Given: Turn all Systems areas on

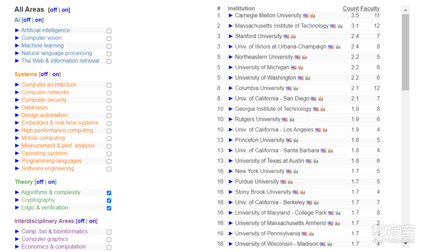Looking at the screenshot, I should 56,74.
